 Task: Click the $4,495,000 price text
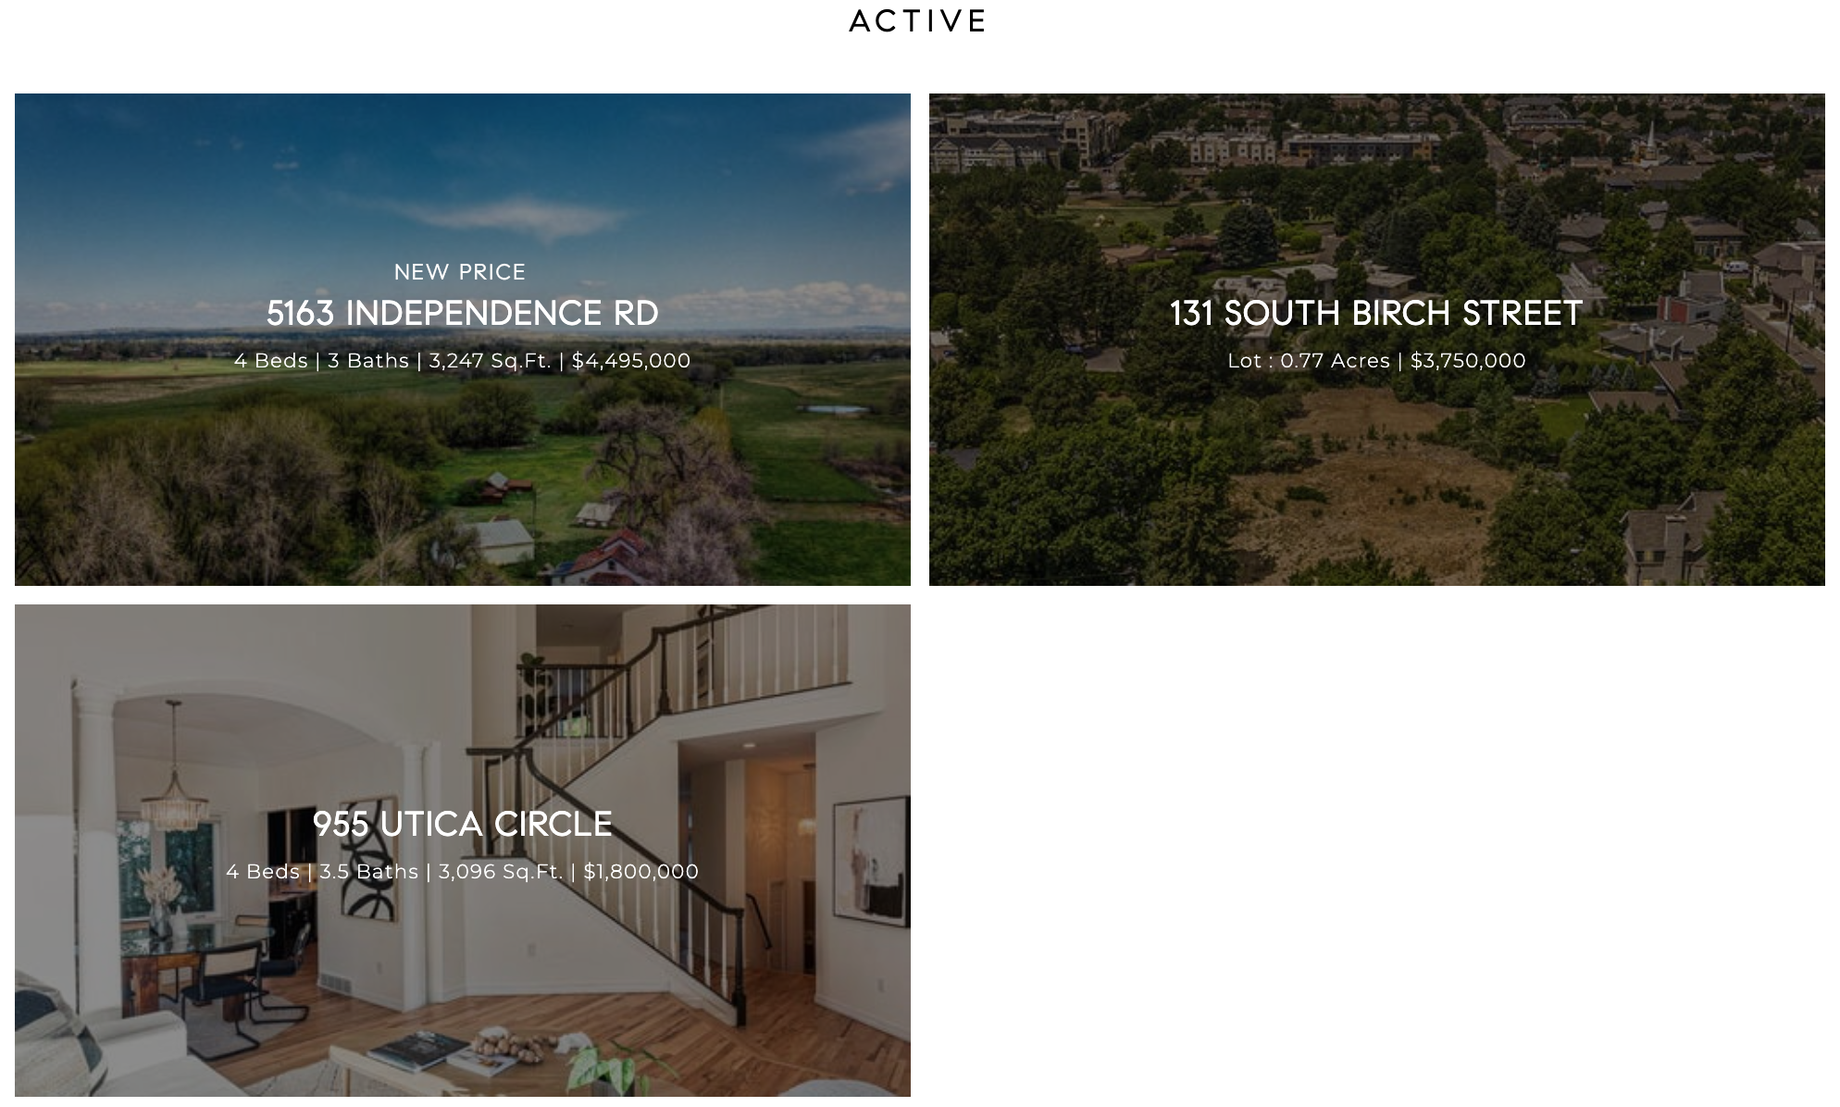click(x=631, y=361)
